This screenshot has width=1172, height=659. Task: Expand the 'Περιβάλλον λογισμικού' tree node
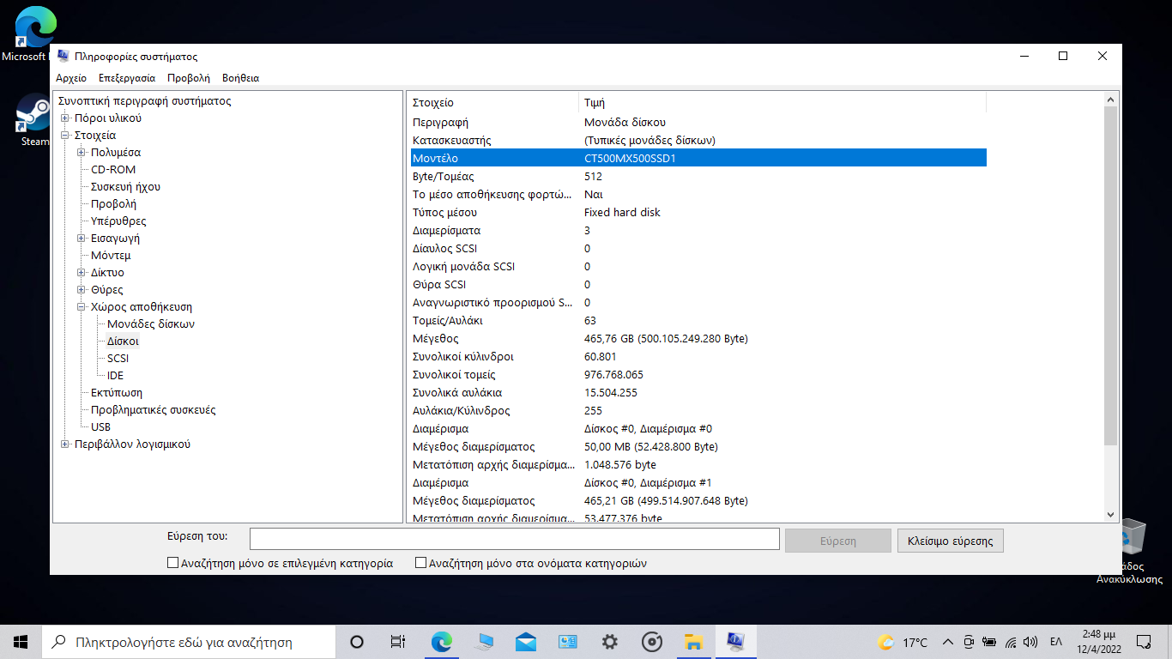click(x=65, y=444)
